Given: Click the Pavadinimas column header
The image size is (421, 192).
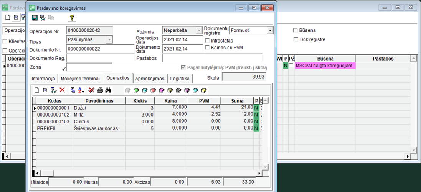Looking at the screenshot, I should (99, 101).
